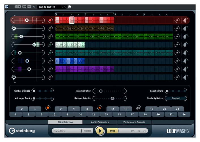Click the diamond preset management icon
The image size is (200, 142).
click(65, 7)
